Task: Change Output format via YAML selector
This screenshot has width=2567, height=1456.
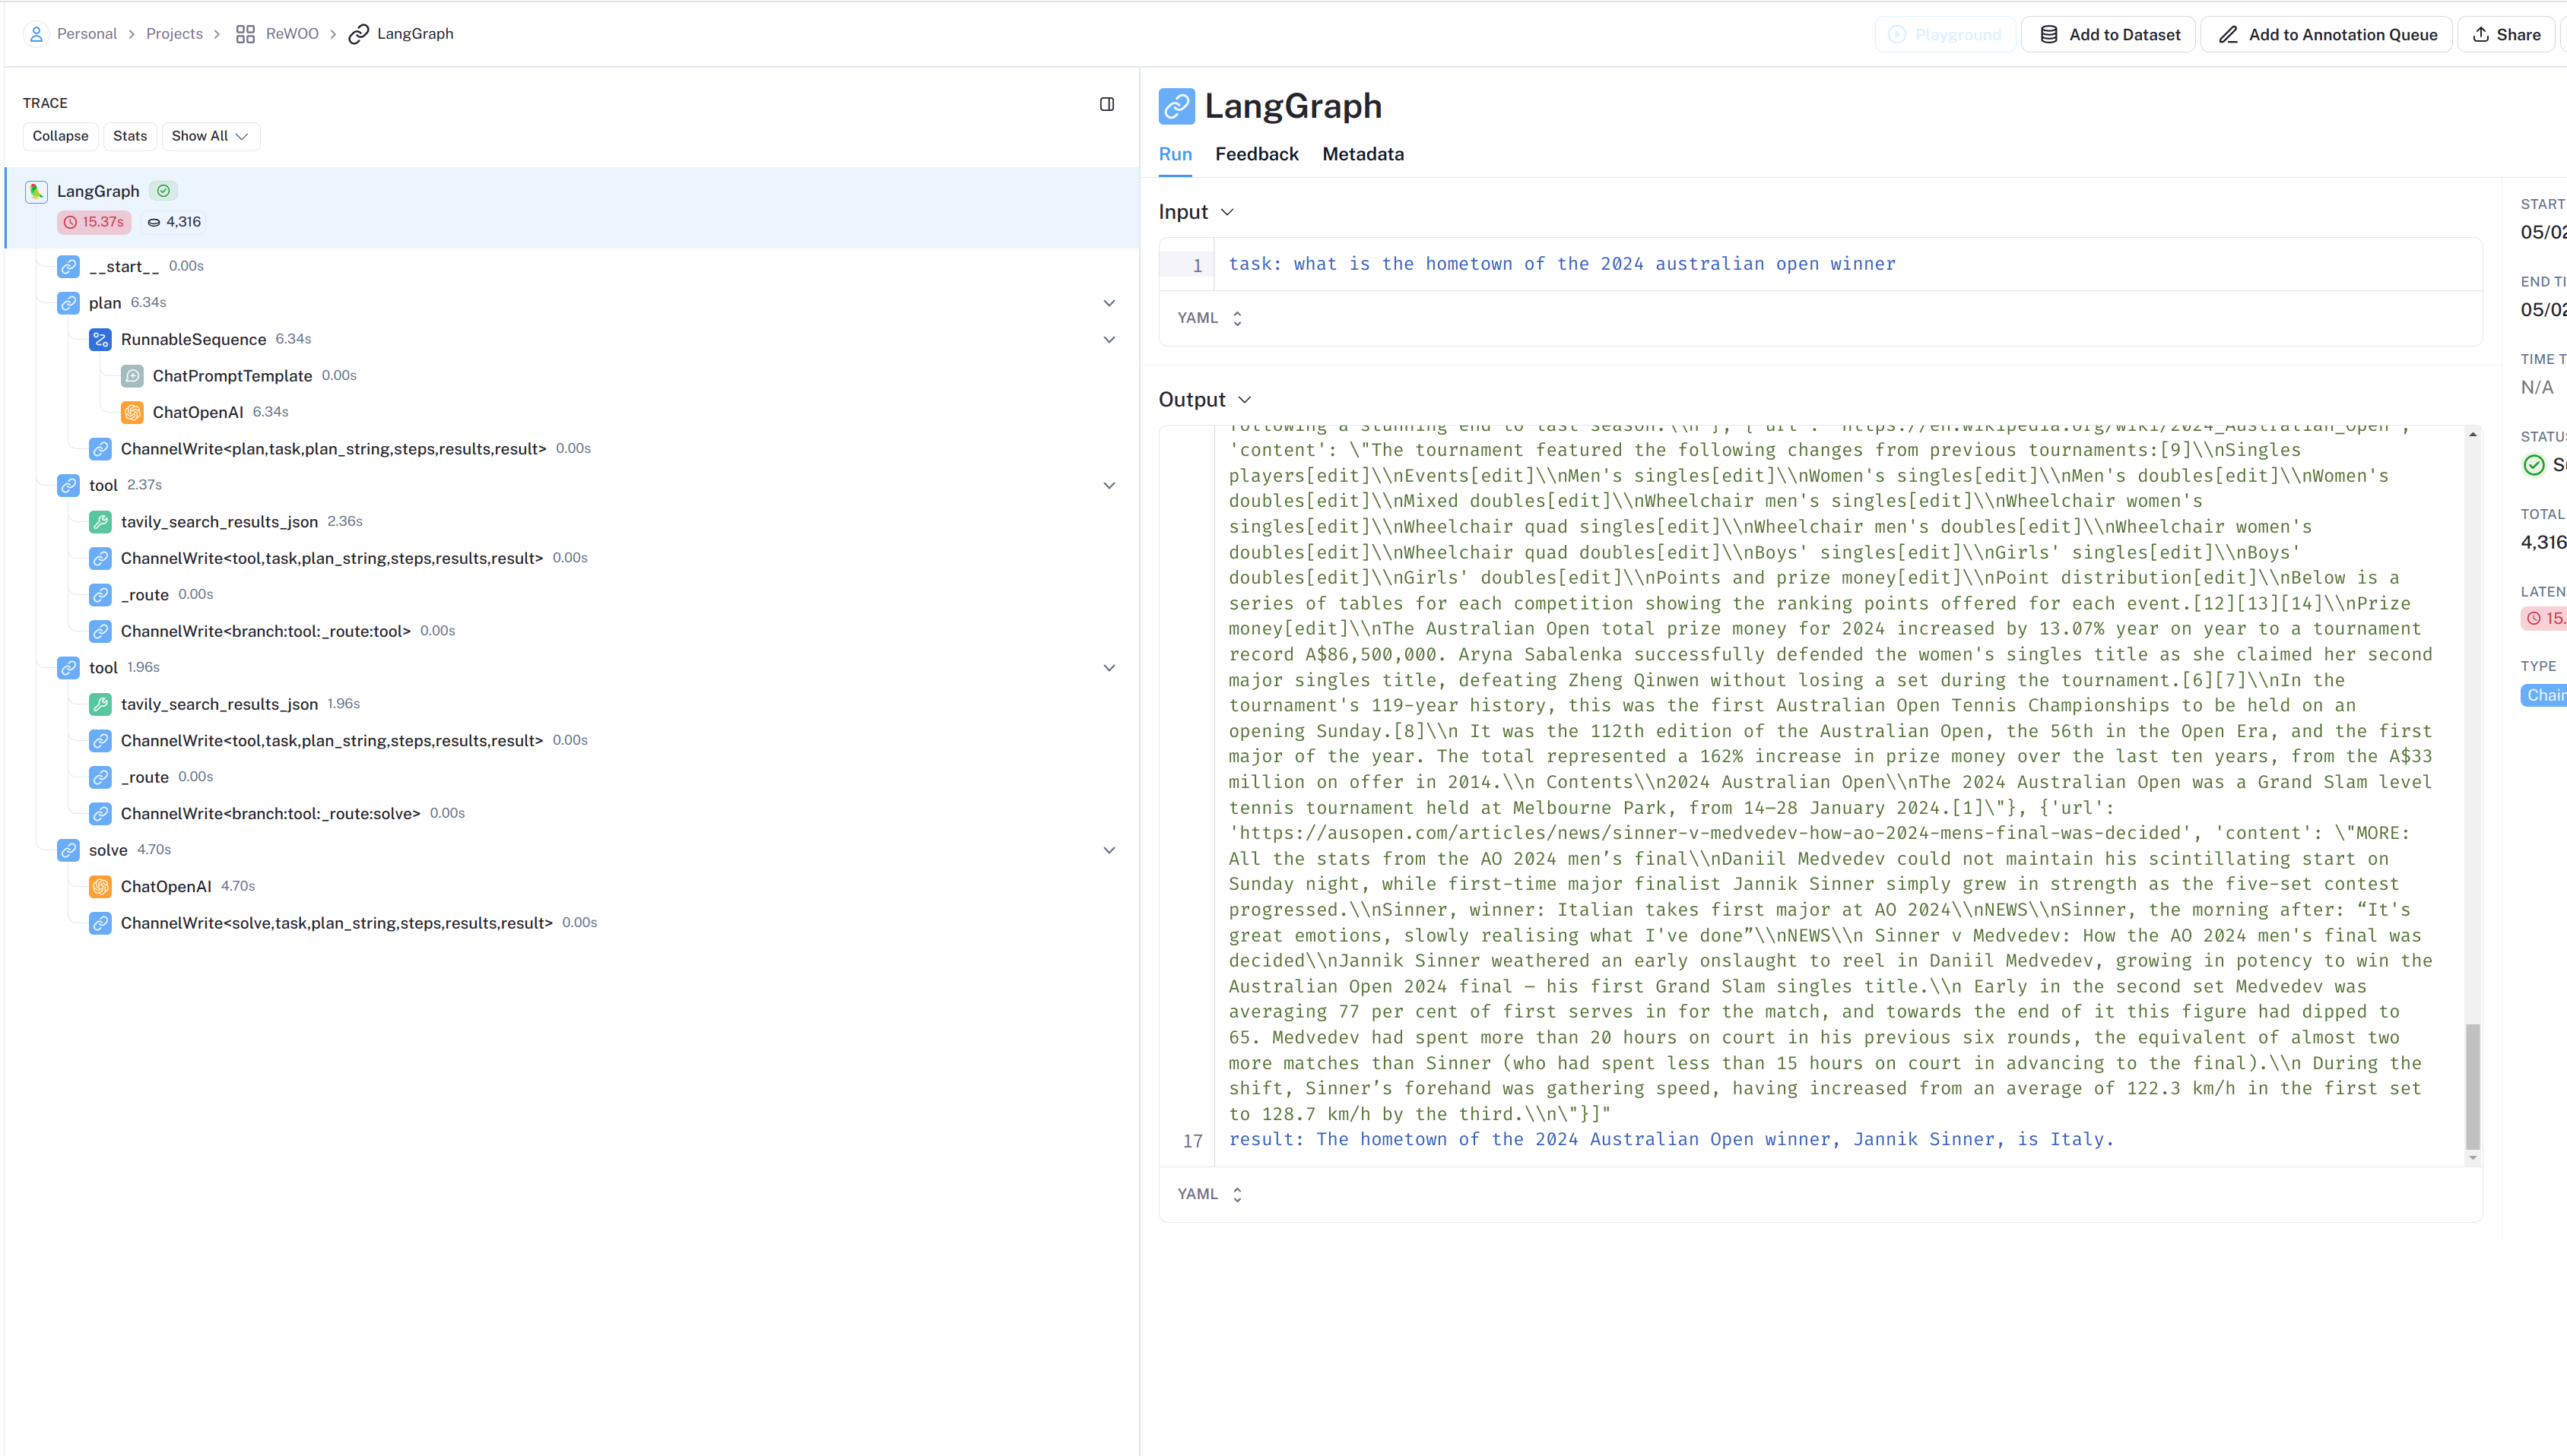Action: (1210, 1194)
